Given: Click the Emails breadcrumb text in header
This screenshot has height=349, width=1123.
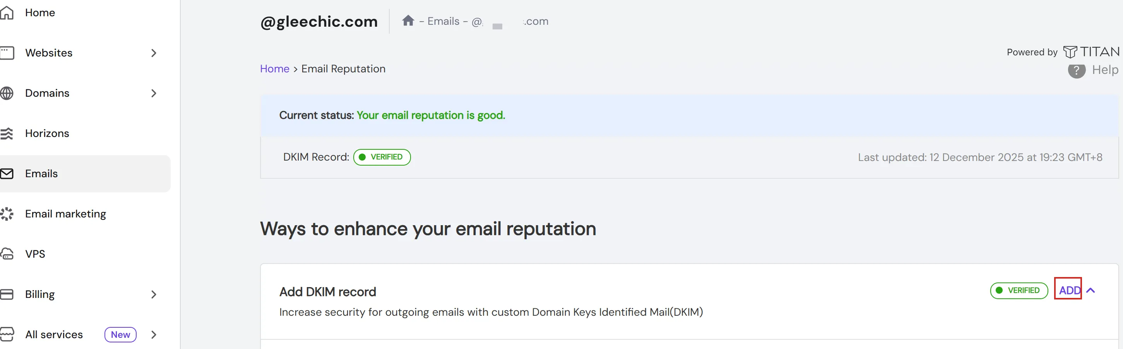Looking at the screenshot, I should pos(443,21).
